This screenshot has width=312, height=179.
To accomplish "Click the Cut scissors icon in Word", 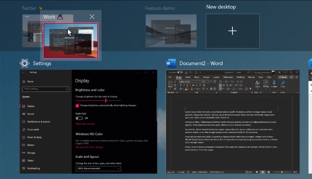I will pyautogui.click(x=175, y=82).
